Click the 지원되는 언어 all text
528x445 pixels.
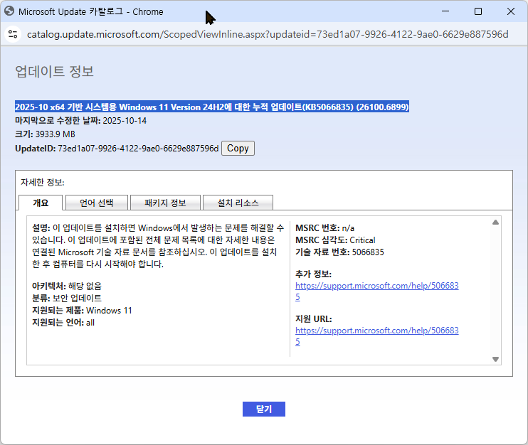[x=63, y=323]
